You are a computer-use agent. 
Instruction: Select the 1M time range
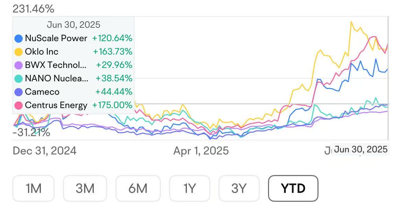point(34,188)
